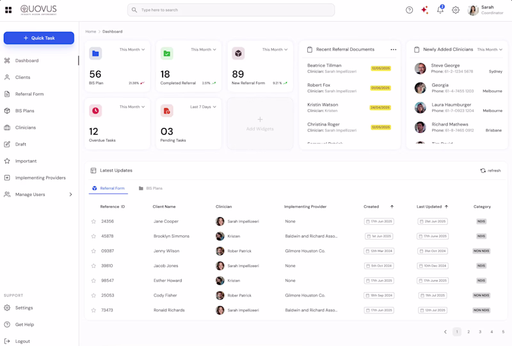Open Beatrice Tillman referral document
The height and width of the screenshot is (346, 512).
(x=349, y=68)
